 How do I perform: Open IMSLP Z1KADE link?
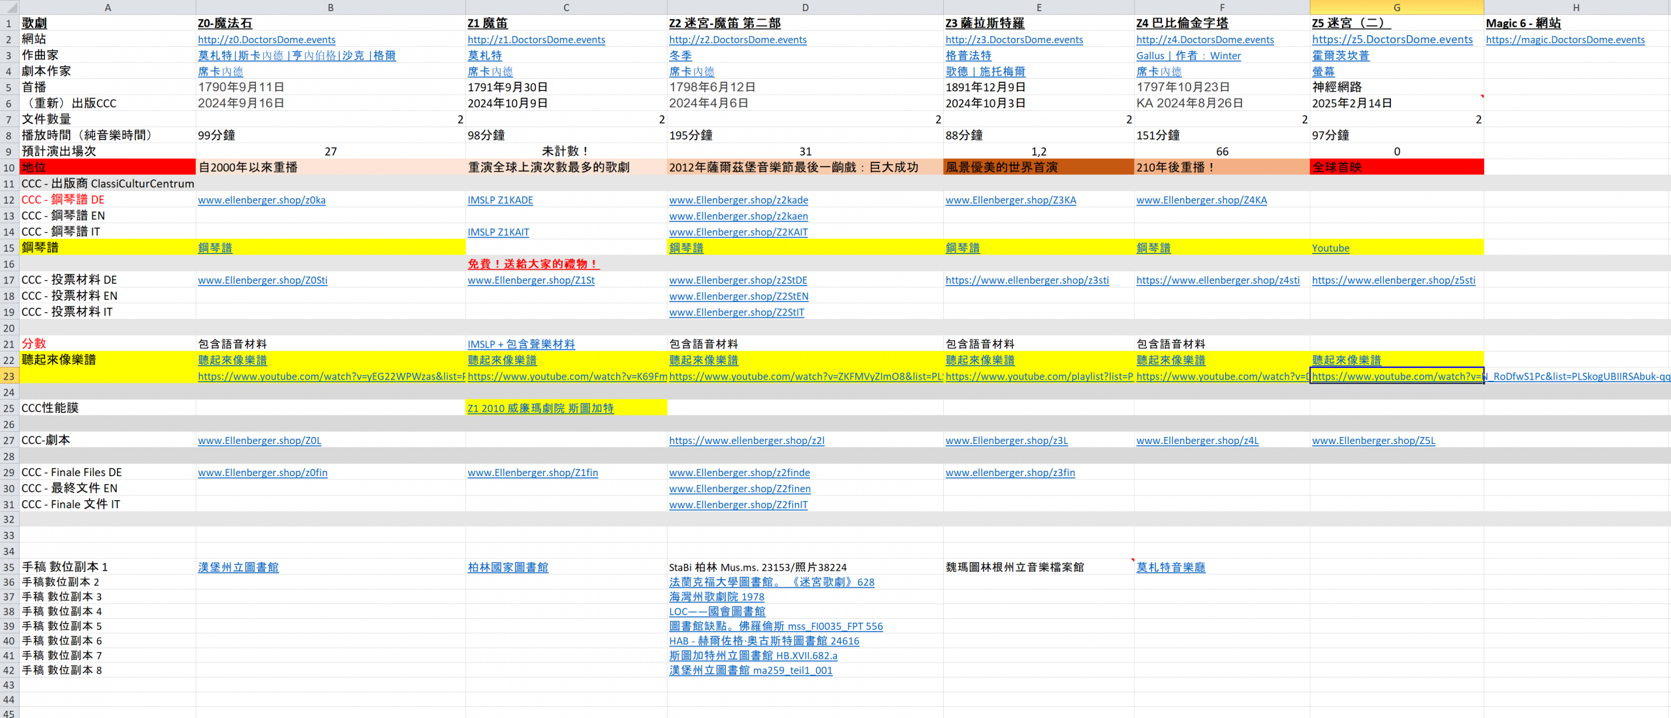[500, 200]
